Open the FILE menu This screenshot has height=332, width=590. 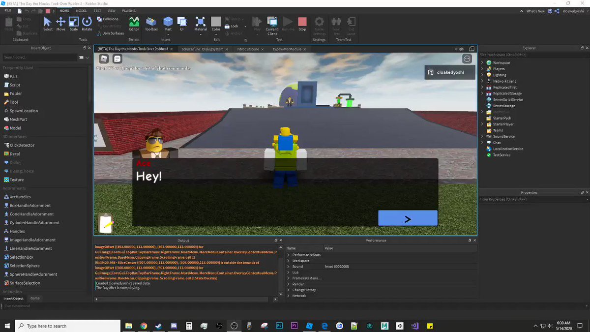8,10
